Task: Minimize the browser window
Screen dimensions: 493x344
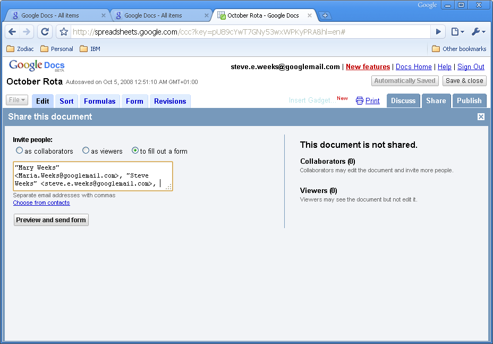Action: coord(448,5)
